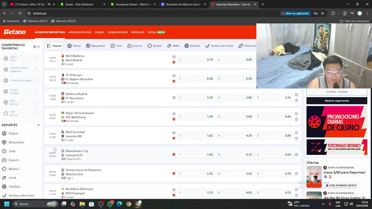Image resolution: width=372 pixels, height=209 pixels.
Task: Bookmark this page with the star icon
Action: point(322,13)
